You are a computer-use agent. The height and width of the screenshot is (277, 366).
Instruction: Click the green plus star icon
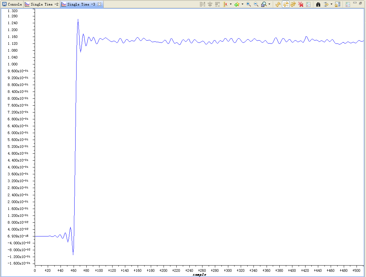pyautogui.click(x=237, y=4)
